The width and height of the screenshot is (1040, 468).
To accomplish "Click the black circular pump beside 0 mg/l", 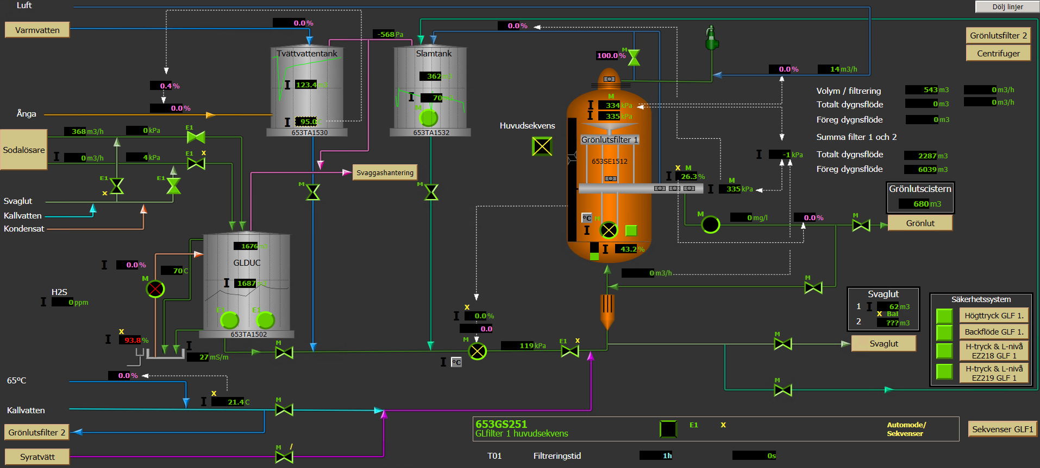I will (710, 224).
